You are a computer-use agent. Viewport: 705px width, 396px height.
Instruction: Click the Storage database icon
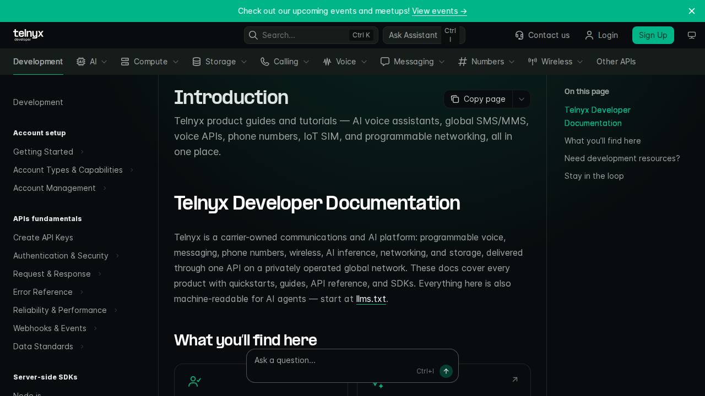[x=197, y=62]
